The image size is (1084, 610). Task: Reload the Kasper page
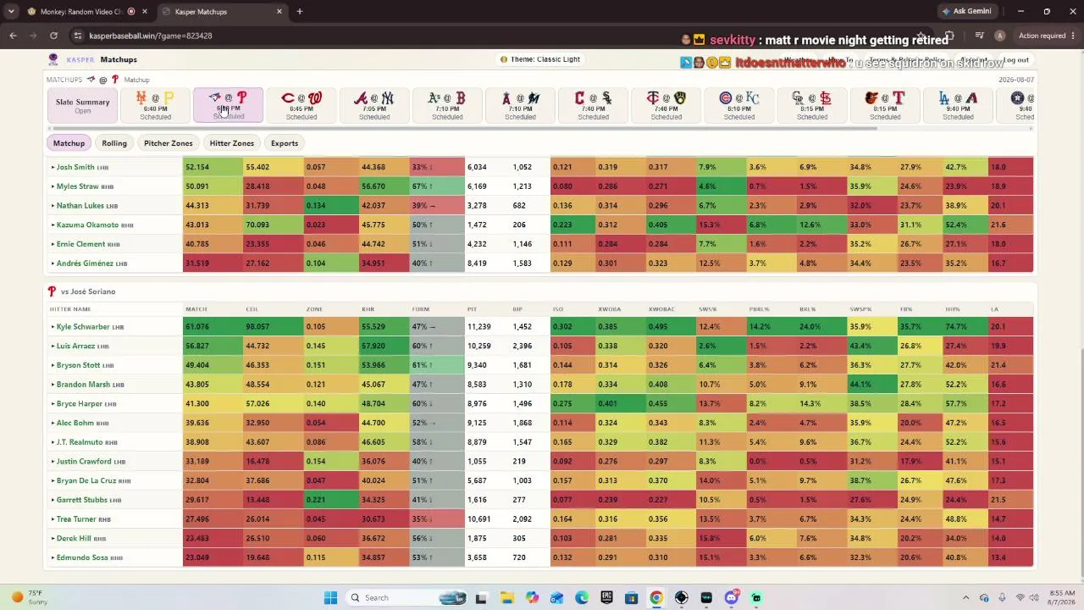pos(53,36)
